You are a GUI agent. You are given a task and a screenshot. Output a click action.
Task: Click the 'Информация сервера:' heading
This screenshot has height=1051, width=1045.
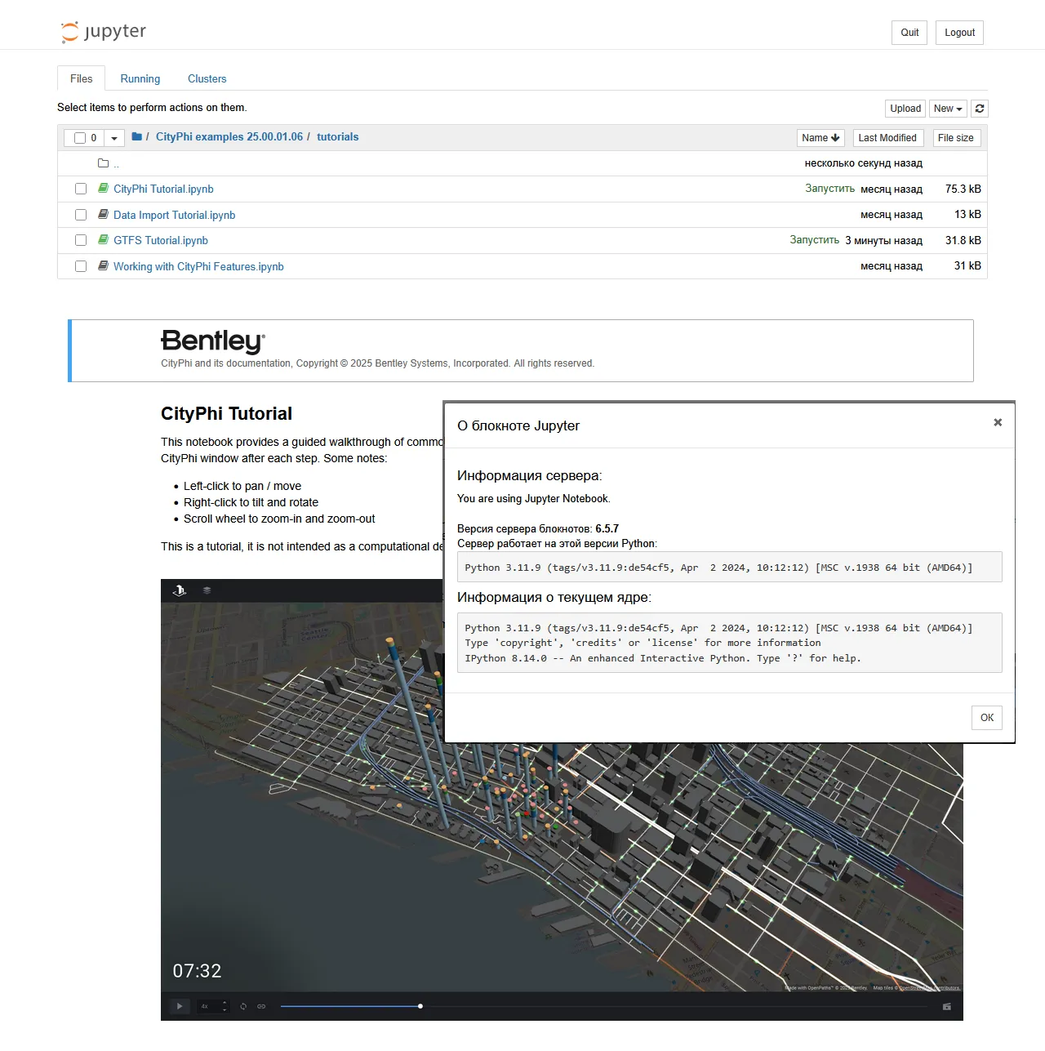coord(529,475)
